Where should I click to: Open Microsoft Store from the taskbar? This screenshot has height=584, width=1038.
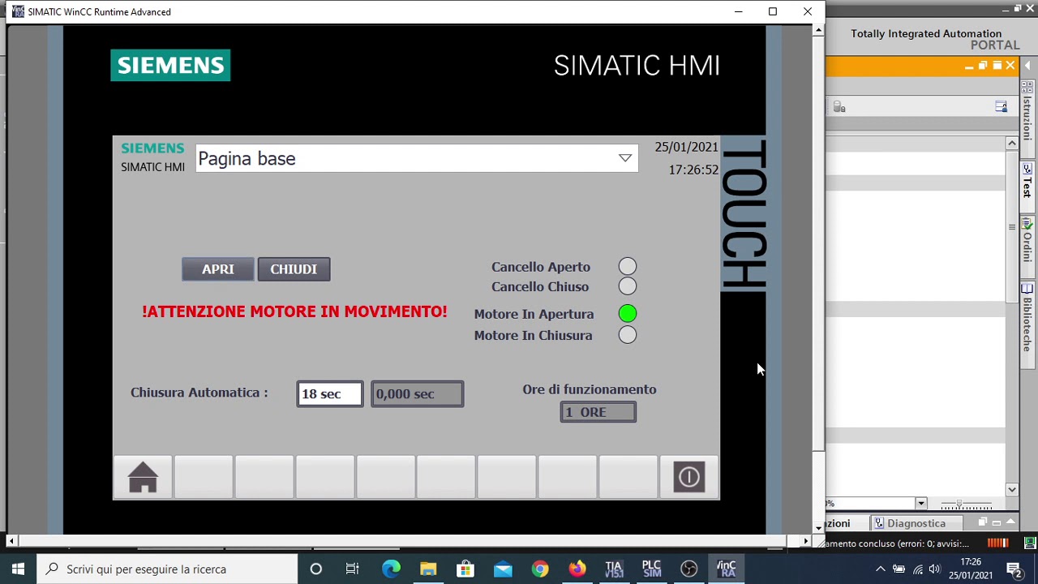[465, 569]
